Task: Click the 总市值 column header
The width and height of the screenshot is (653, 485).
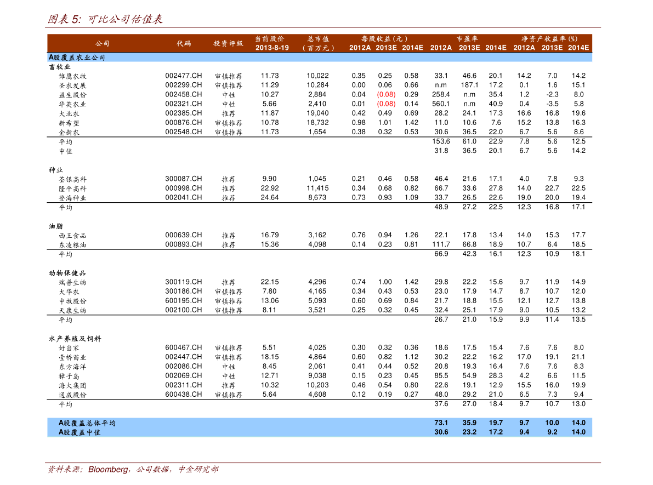Action: pyautogui.click(x=318, y=43)
